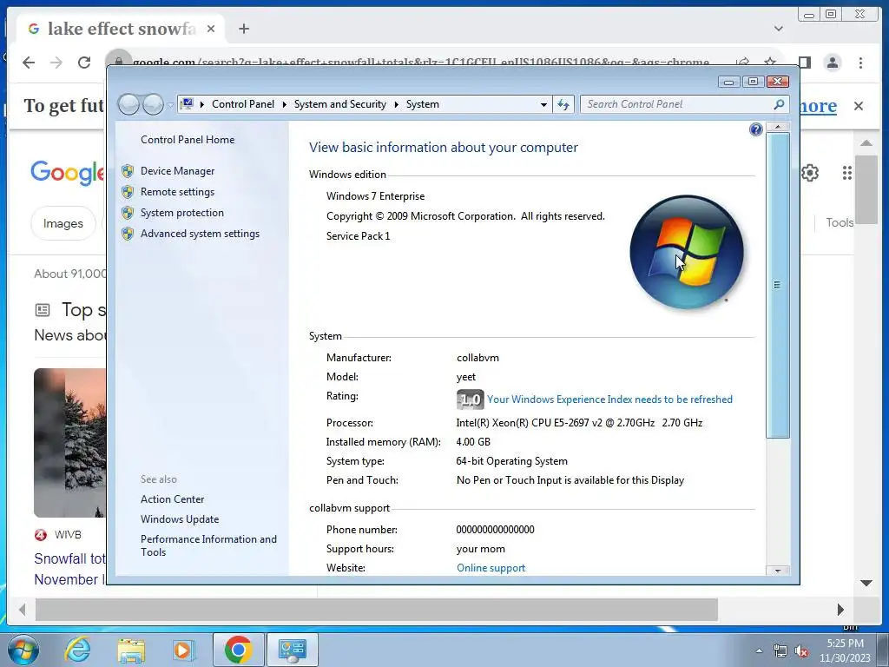
Task: Open Action Center under See also
Action: [173, 499]
